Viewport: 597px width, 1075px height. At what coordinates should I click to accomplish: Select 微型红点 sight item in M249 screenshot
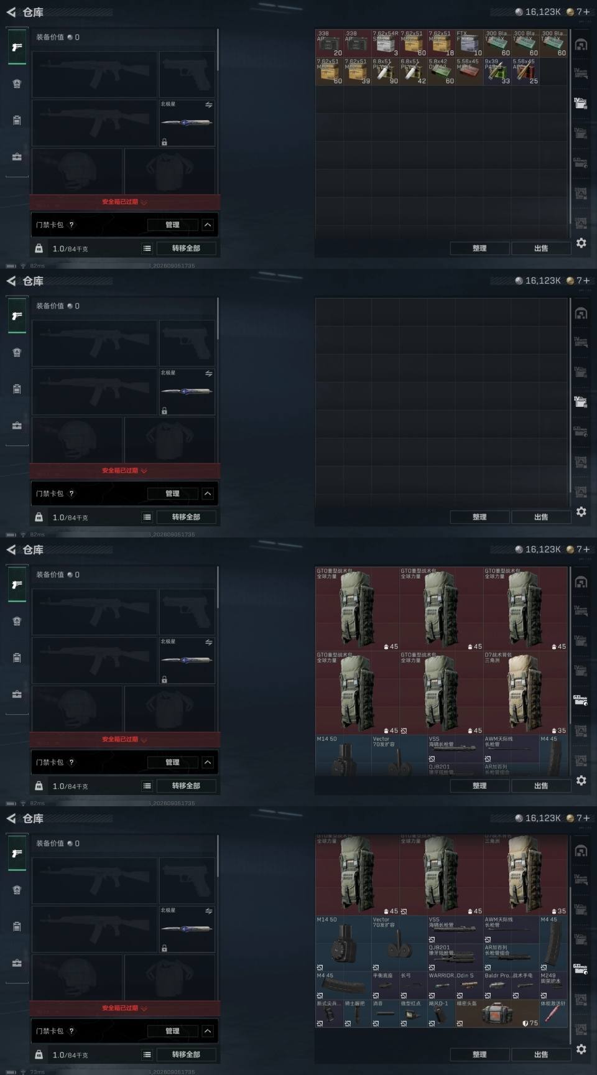(x=414, y=1013)
